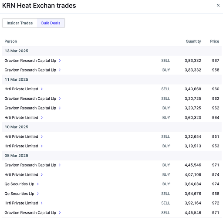
Task: Click price 964
Action: pyautogui.click(x=216, y=118)
